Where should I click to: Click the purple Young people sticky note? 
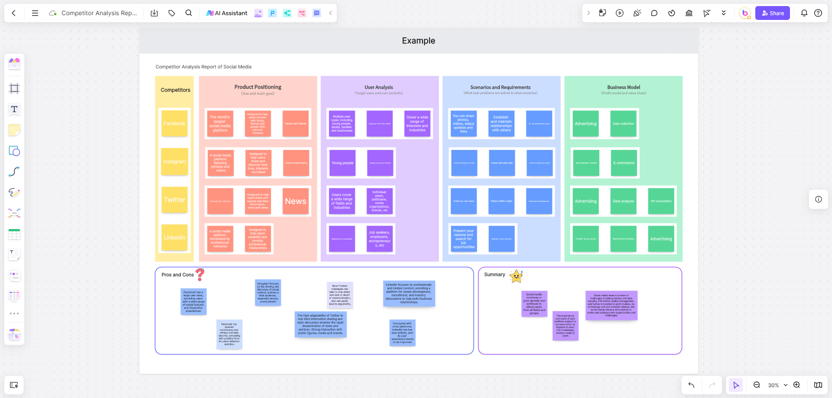click(x=342, y=163)
